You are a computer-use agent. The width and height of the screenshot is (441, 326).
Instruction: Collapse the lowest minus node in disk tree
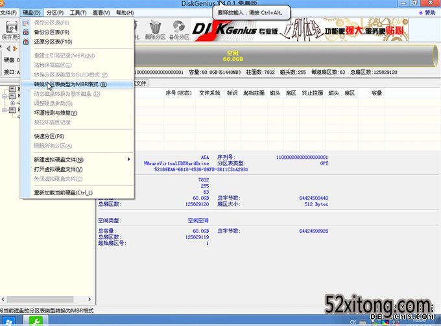click(5, 110)
